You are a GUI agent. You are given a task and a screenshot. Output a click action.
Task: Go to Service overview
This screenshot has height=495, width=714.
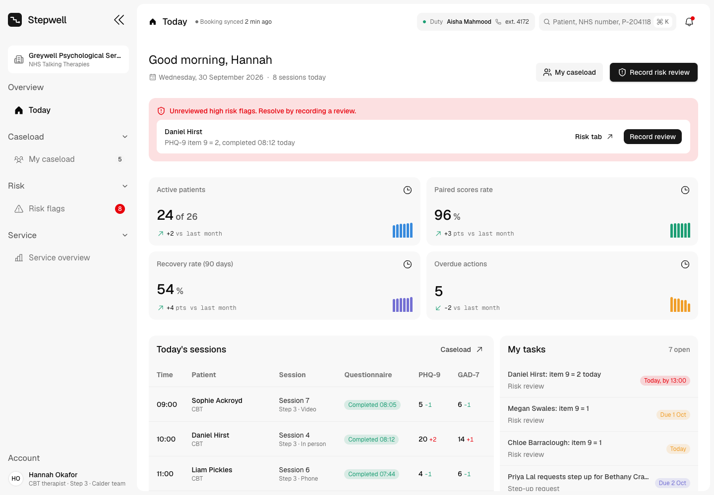tap(68, 258)
